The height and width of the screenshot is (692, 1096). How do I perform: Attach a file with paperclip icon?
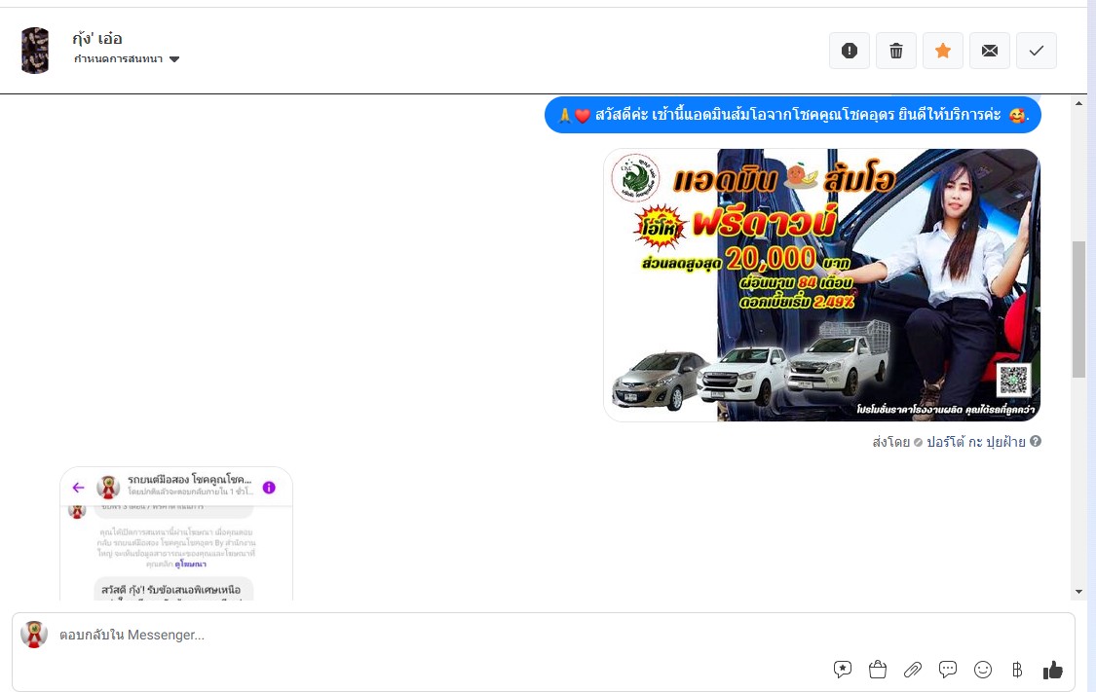[x=913, y=670]
